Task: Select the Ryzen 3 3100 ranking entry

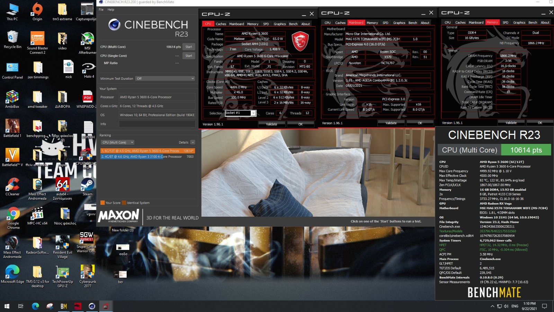Action: coord(148,157)
